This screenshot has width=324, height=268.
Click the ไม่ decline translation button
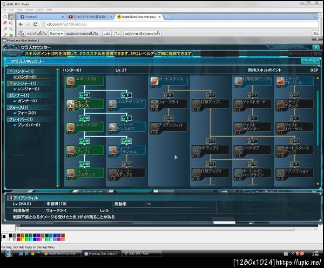(118, 33)
